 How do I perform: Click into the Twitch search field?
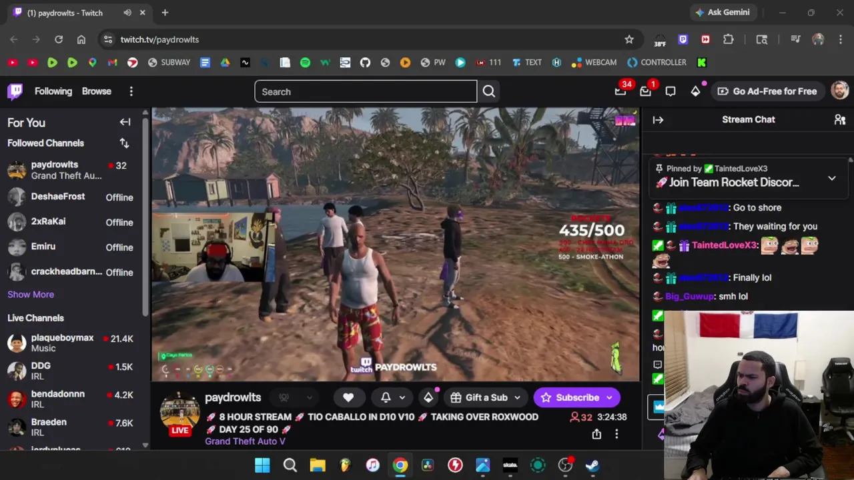366,91
